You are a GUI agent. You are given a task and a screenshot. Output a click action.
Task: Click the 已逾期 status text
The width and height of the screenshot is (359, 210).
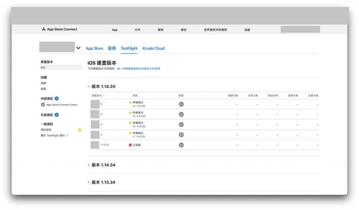[x=137, y=145]
